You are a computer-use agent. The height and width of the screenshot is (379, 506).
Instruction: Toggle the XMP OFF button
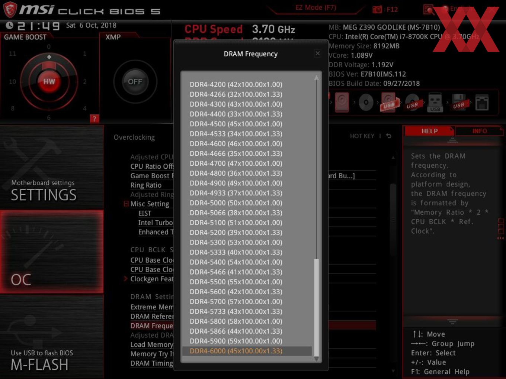click(135, 81)
